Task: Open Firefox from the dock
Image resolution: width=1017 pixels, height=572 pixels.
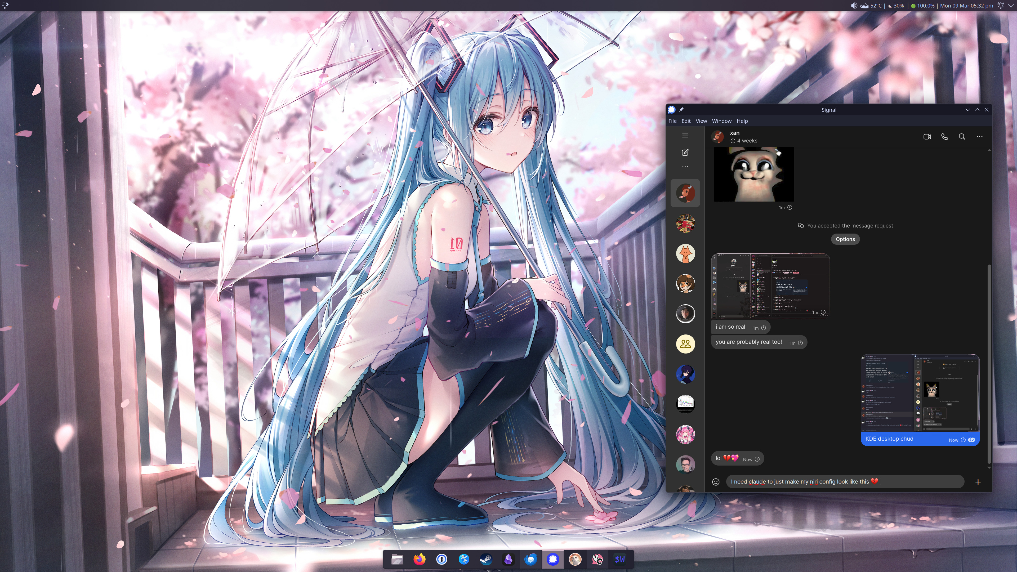Action: 419,559
